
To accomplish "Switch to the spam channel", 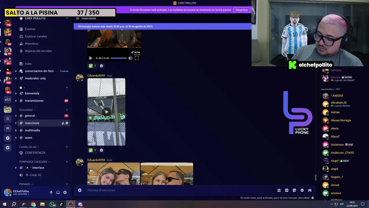I will [44, 138].
